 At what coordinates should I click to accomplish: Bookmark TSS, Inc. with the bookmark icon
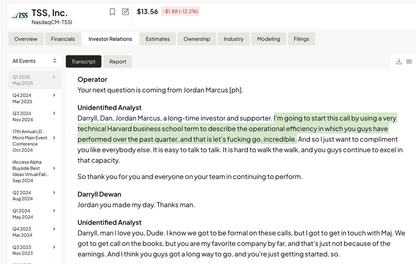tap(112, 12)
